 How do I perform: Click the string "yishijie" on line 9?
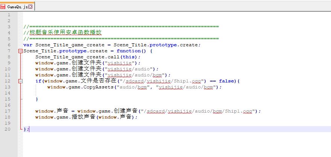point(120,63)
